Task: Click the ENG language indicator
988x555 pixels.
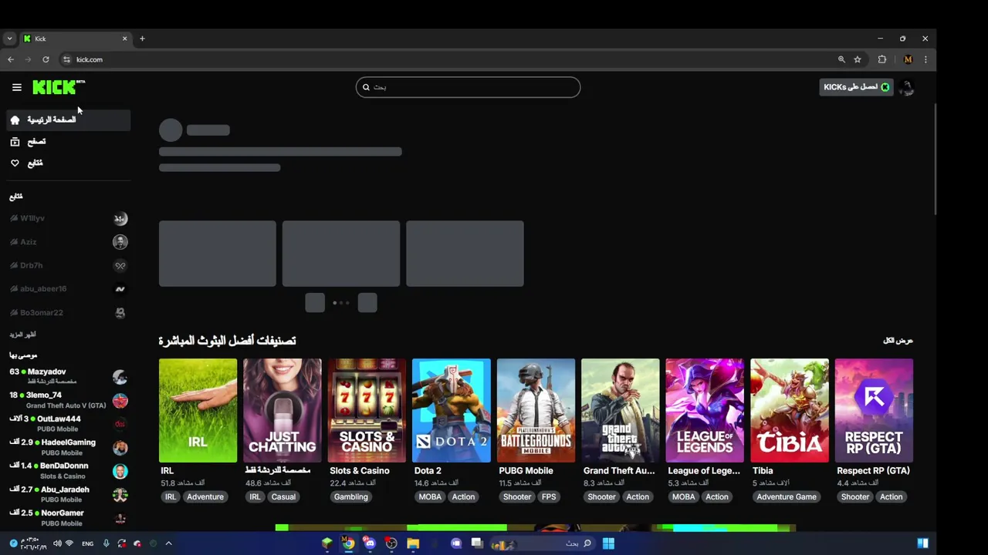Action: coord(87,543)
